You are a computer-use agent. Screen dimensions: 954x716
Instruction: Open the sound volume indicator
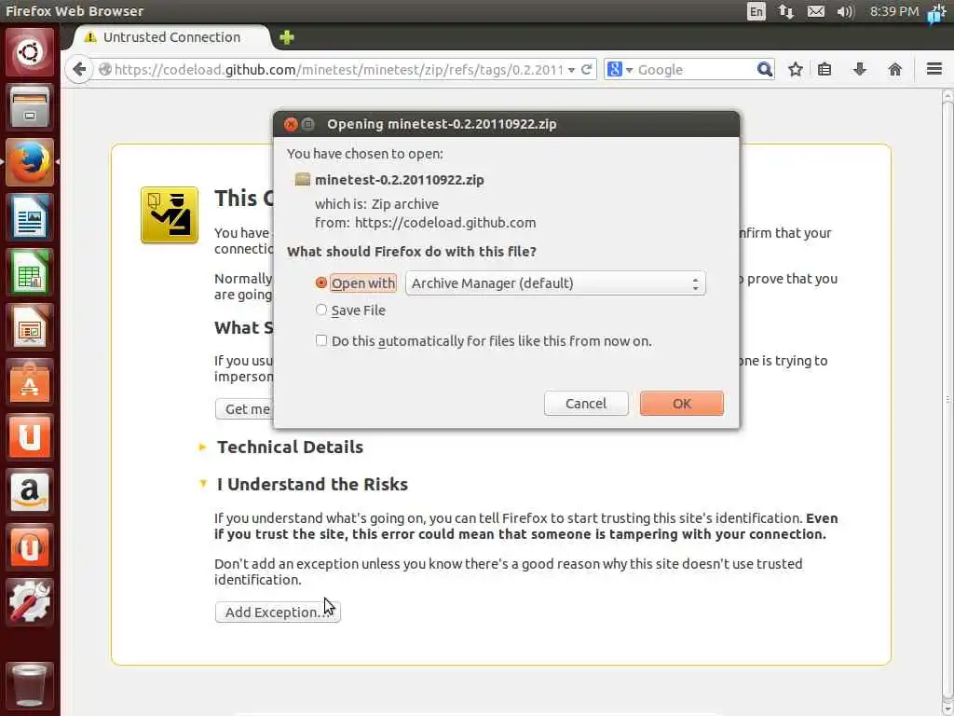point(845,11)
